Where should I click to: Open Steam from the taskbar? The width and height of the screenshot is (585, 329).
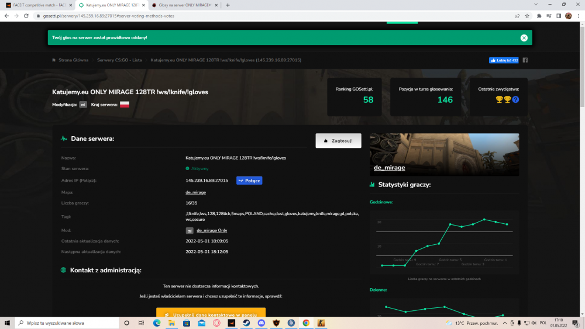[246, 323]
